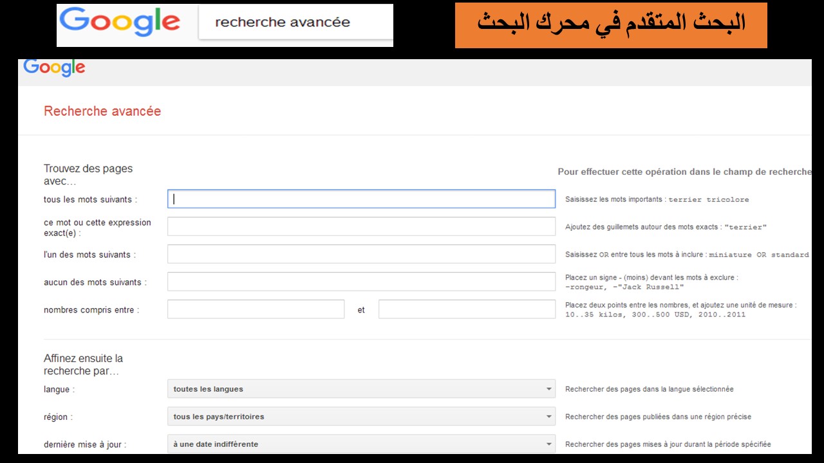Click the 'nombres compris entre :' label
This screenshot has width=824, height=463.
pos(91,310)
